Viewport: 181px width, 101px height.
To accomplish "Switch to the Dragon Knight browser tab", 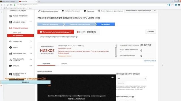I will point(9,1).
